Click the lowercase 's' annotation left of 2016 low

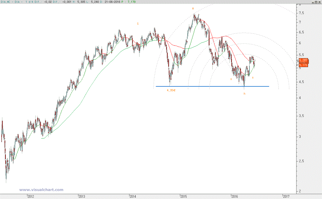tap(231, 79)
